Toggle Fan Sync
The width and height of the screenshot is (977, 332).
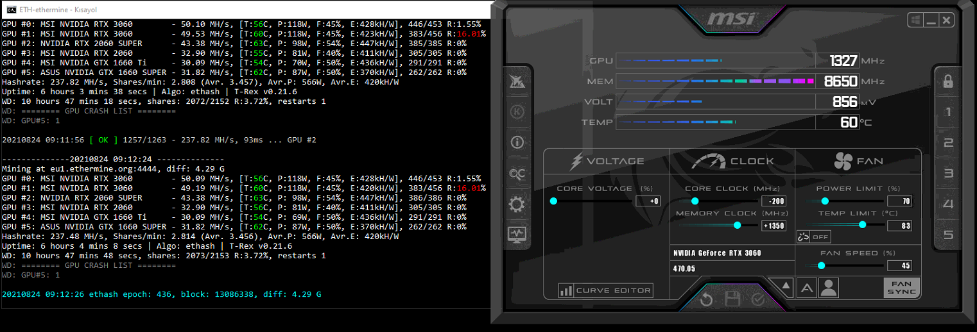pos(901,288)
